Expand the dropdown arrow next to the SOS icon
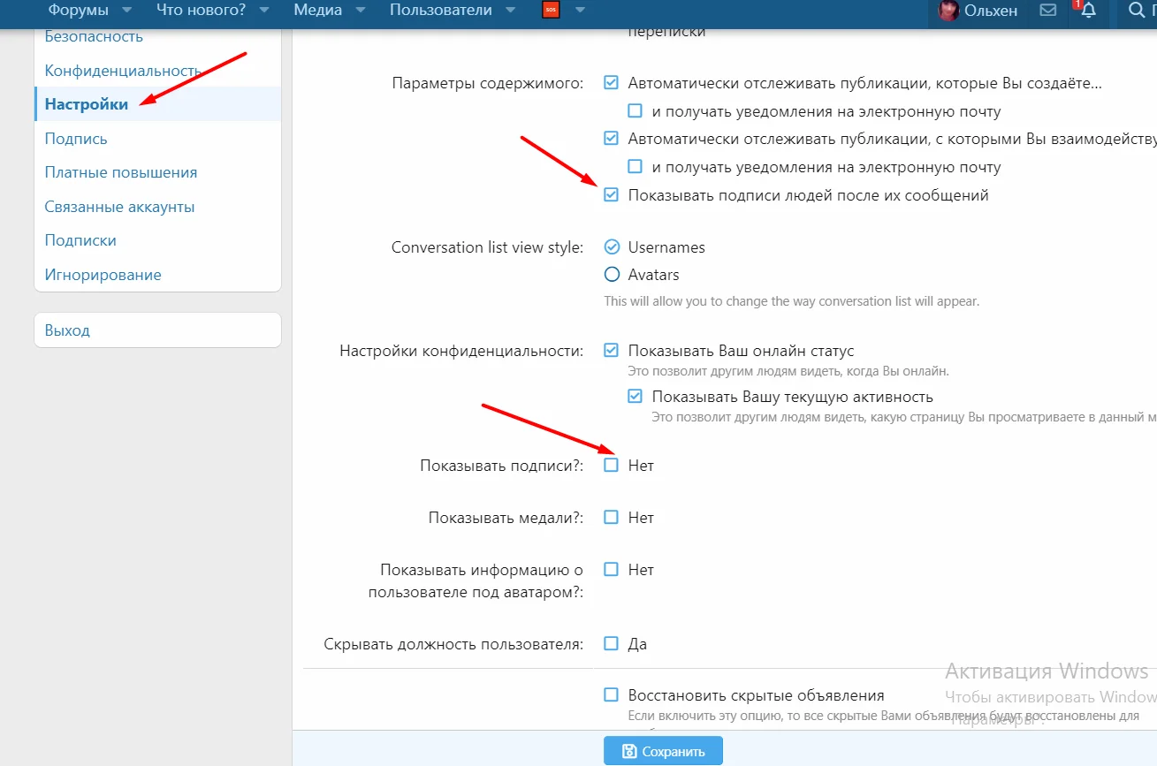The image size is (1157, 766). (x=580, y=11)
